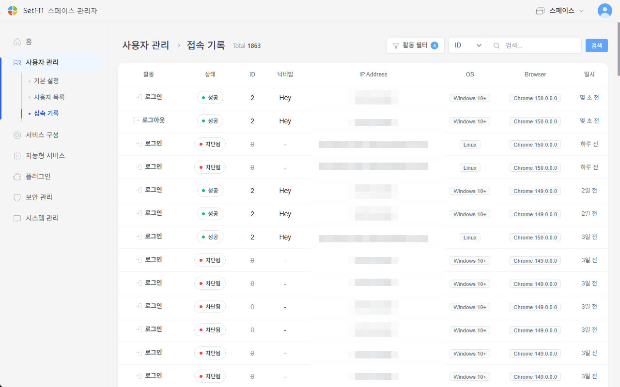This screenshot has width=620, height=387.
Task: Click the 활동 column header
Action: pos(149,74)
